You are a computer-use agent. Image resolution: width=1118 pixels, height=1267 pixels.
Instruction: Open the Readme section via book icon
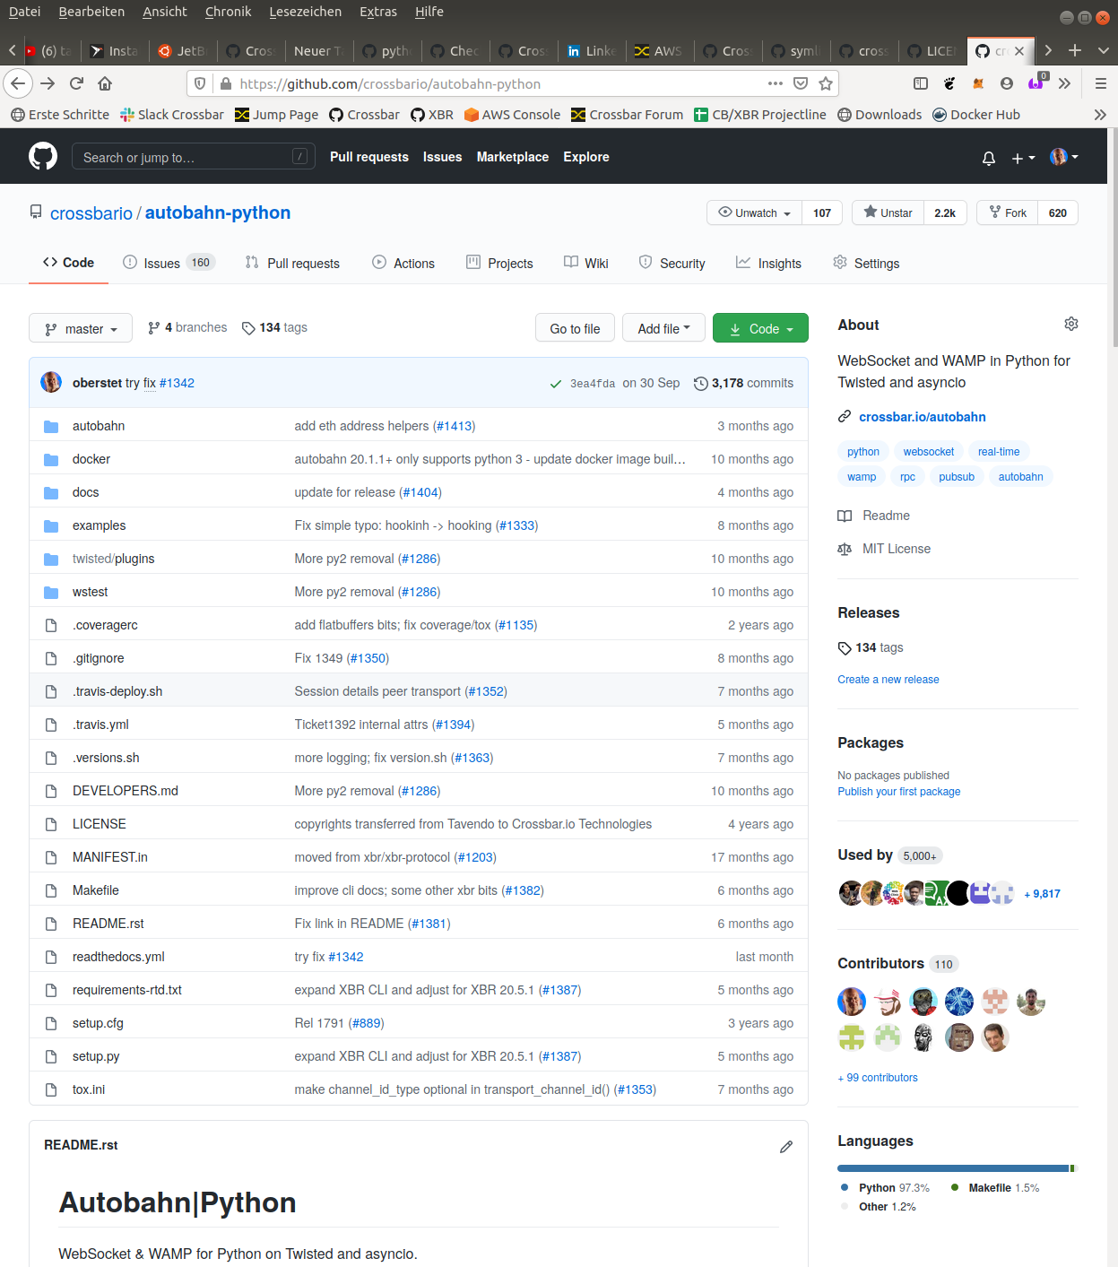(x=844, y=516)
